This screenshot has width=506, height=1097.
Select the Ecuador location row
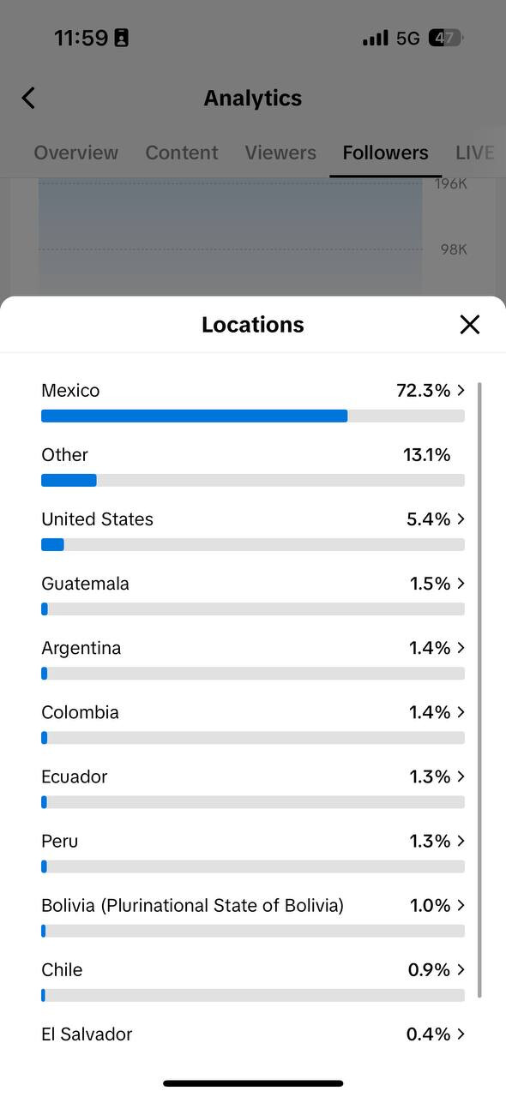coord(253,788)
